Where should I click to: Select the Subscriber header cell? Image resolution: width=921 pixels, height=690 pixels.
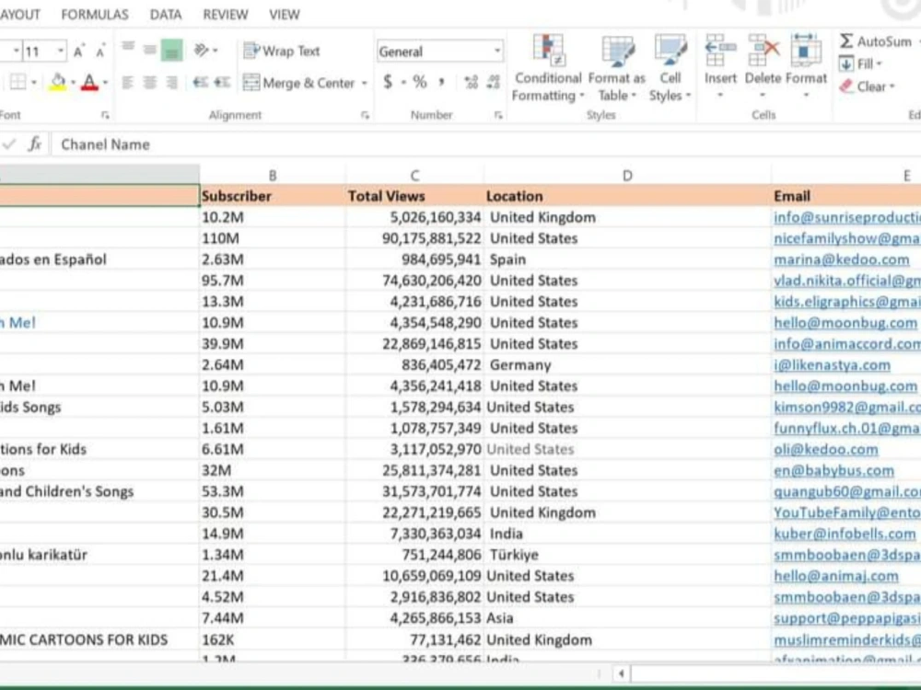click(273, 196)
